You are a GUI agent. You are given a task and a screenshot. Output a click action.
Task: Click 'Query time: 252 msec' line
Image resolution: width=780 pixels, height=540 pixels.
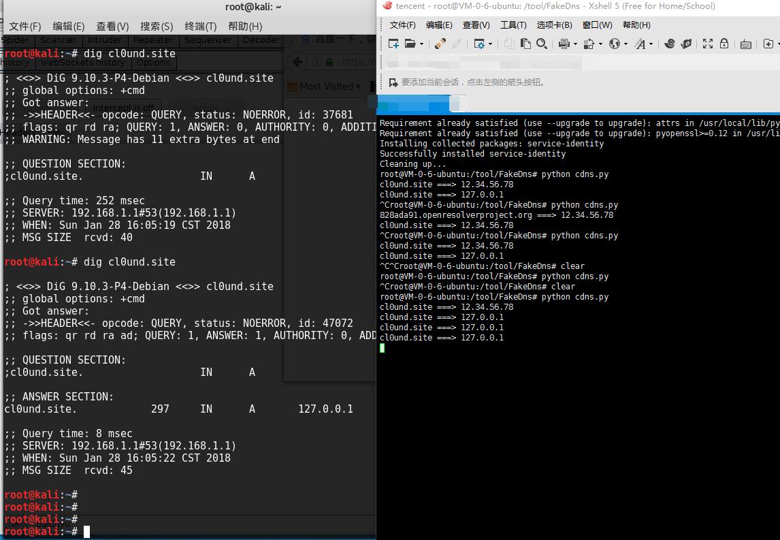[x=75, y=201]
